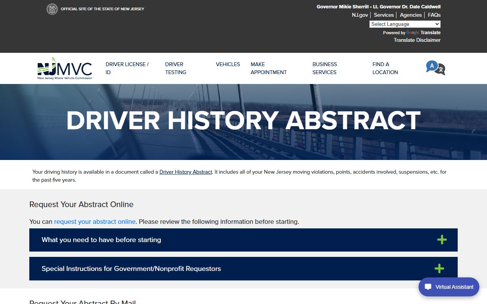Click the plus icon on the Government/Nonprofit Requestors row
Screen dimensions: 487x304
click(439, 269)
